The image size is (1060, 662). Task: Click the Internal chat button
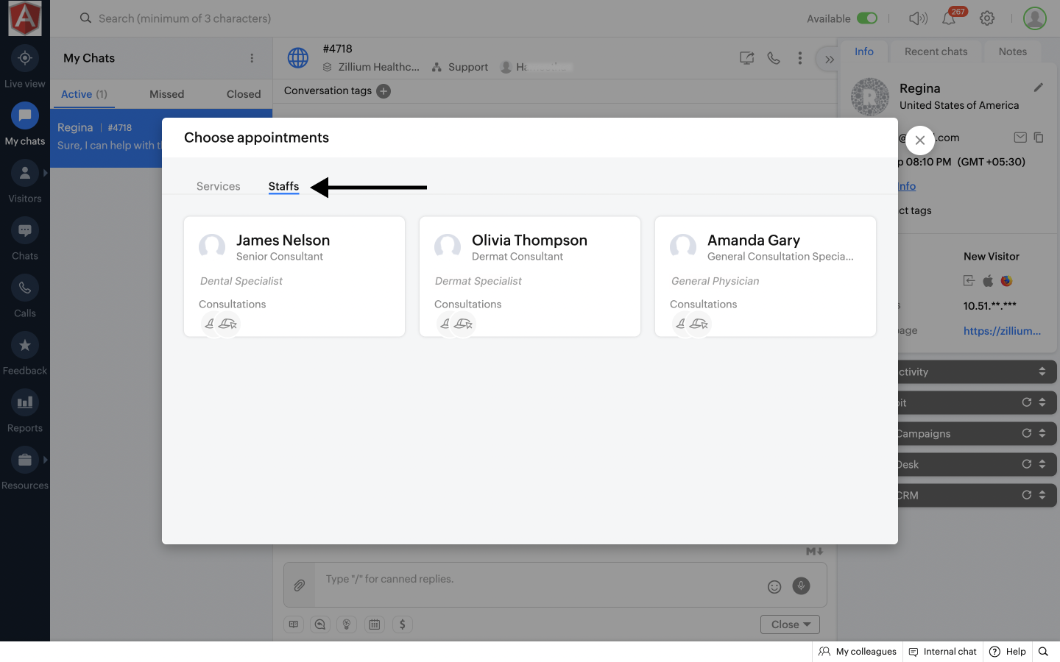pyautogui.click(x=942, y=652)
